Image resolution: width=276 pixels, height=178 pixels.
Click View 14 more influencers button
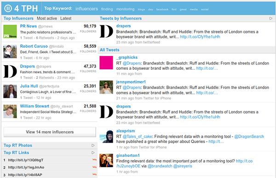point(50,132)
